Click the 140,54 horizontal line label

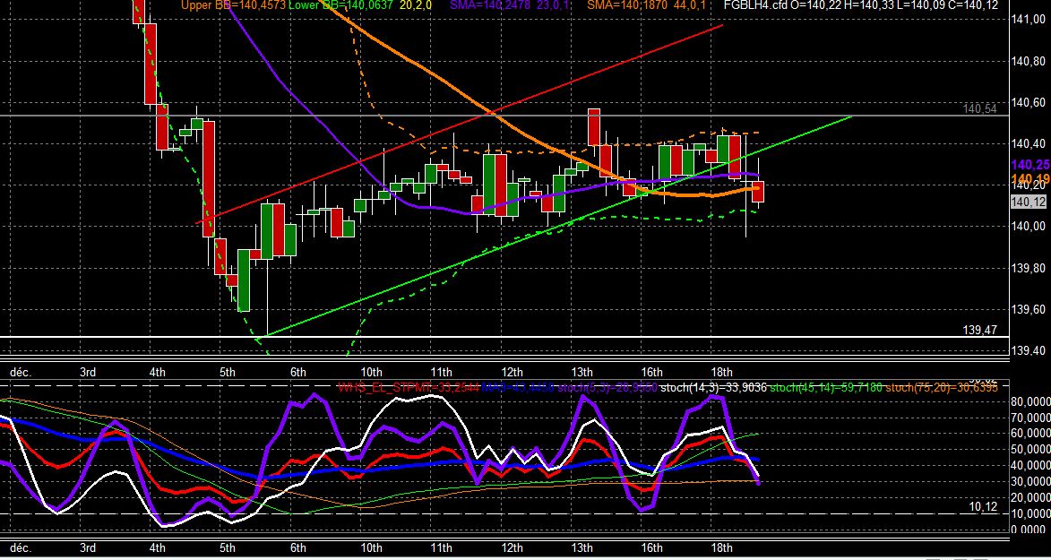(980, 108)
